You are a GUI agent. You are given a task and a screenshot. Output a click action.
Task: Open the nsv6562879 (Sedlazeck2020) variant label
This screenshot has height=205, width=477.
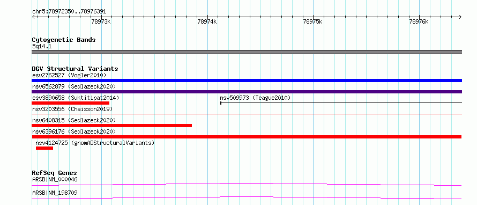tap(74, 86)
